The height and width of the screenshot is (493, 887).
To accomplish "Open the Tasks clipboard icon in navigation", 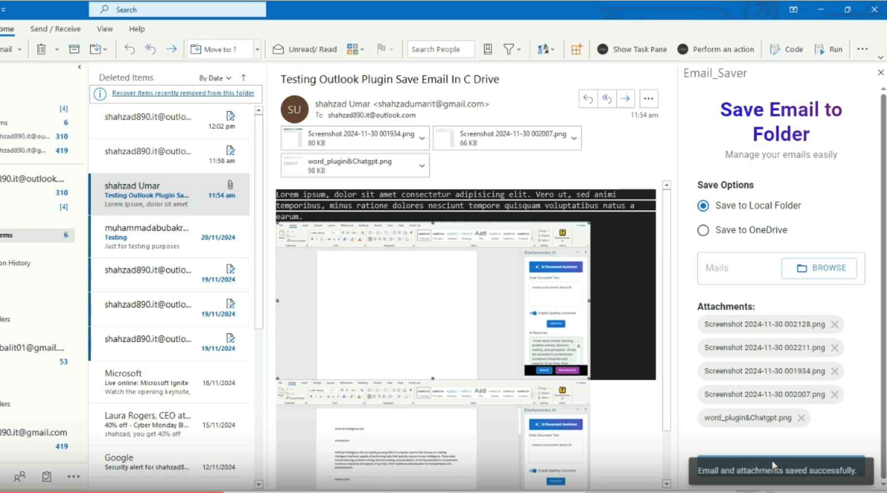I will (47, 476).
